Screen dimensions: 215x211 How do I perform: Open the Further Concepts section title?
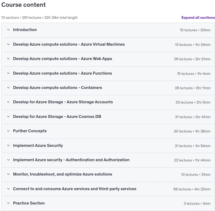[30, 131]
